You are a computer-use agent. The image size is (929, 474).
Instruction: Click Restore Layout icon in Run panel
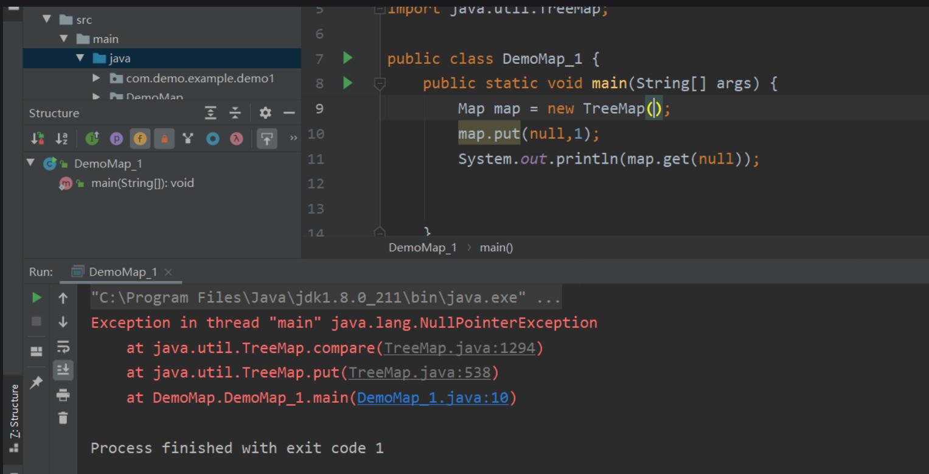pyautogui.click(x=37, y=351)
